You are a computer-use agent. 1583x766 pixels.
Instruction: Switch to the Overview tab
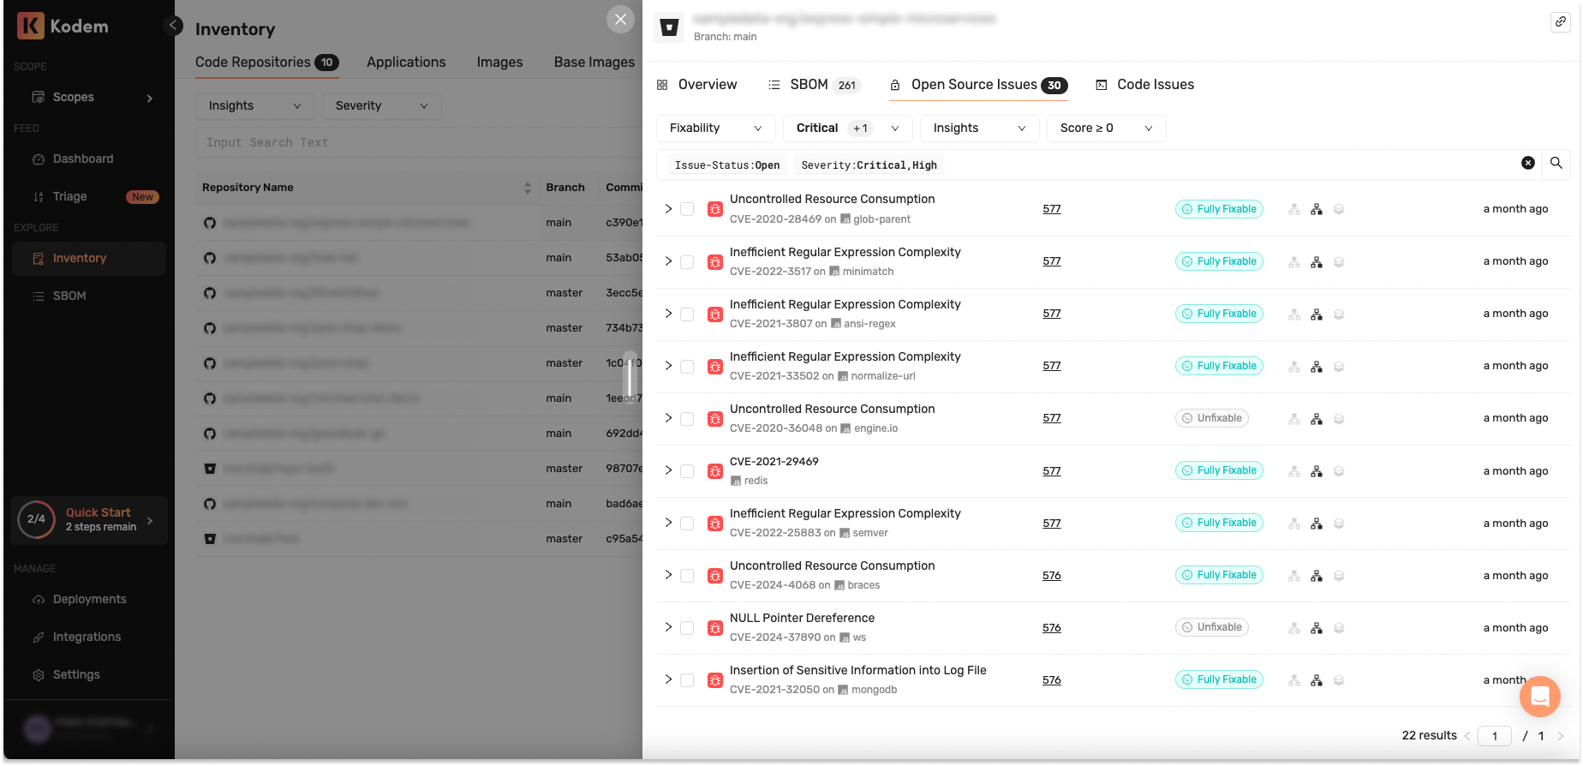697,84
